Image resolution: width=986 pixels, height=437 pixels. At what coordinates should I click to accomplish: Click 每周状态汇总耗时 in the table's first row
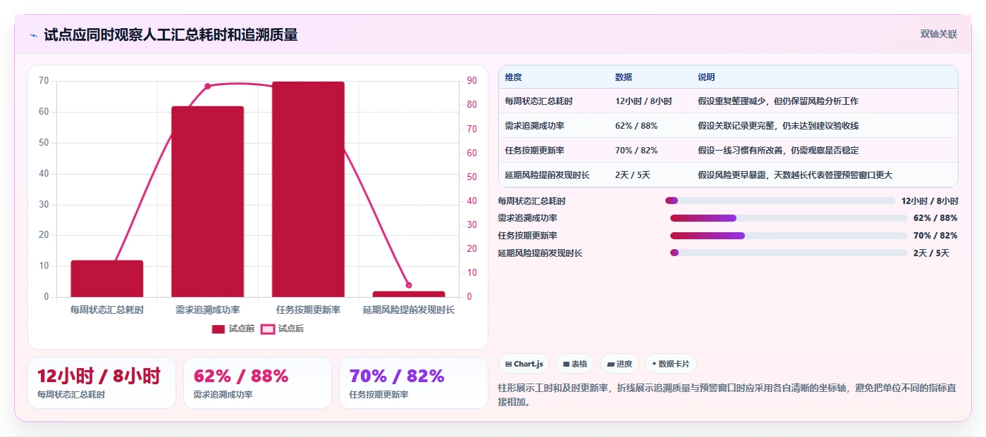pos(538,101)
